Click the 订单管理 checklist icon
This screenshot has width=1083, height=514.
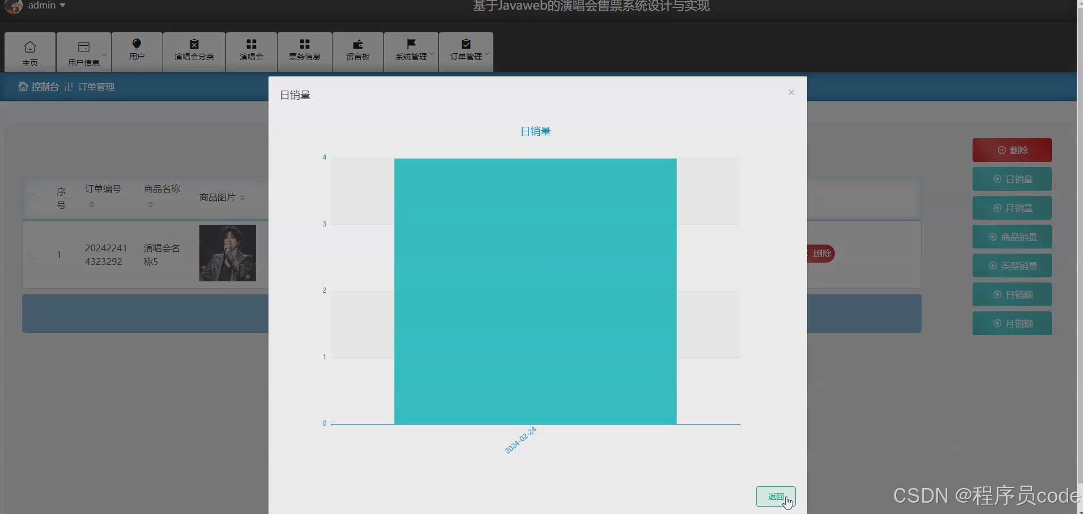466,44
